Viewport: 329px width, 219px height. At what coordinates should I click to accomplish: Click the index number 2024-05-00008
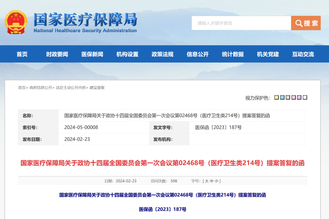click(81, 127)
